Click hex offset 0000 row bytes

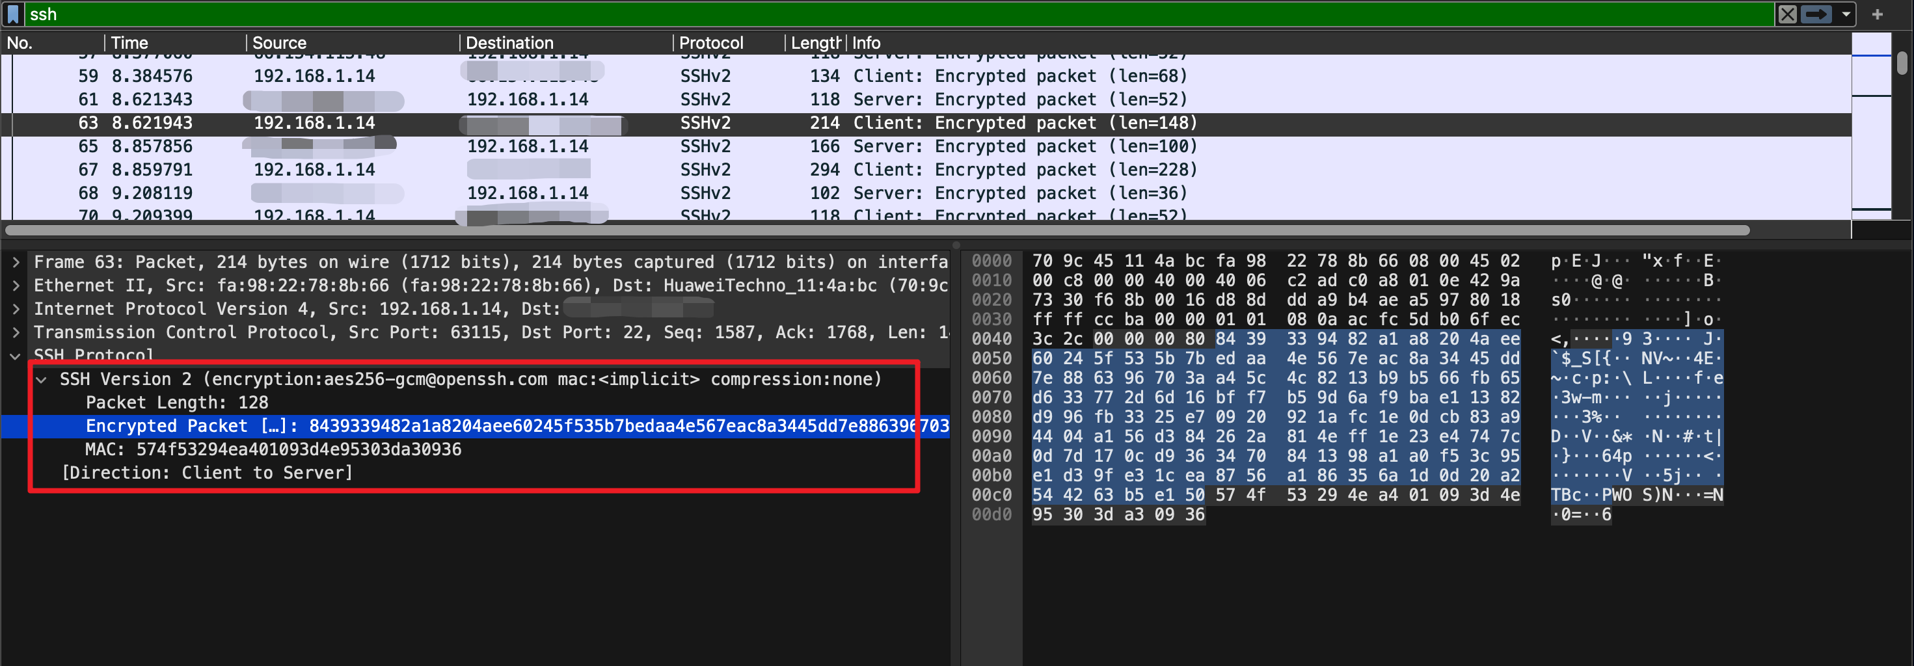tap(1275, 261)
